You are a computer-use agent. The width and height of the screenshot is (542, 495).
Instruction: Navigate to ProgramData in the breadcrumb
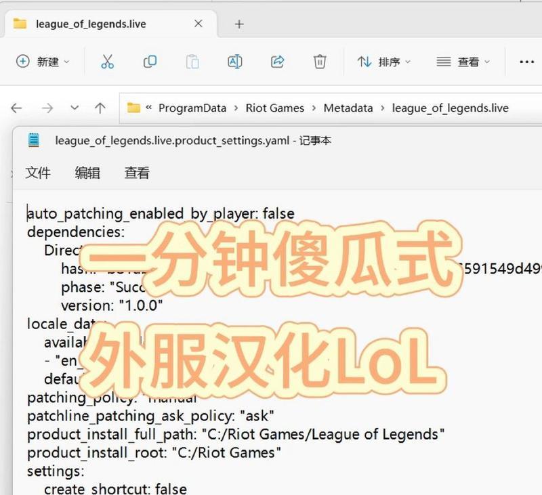192,108
